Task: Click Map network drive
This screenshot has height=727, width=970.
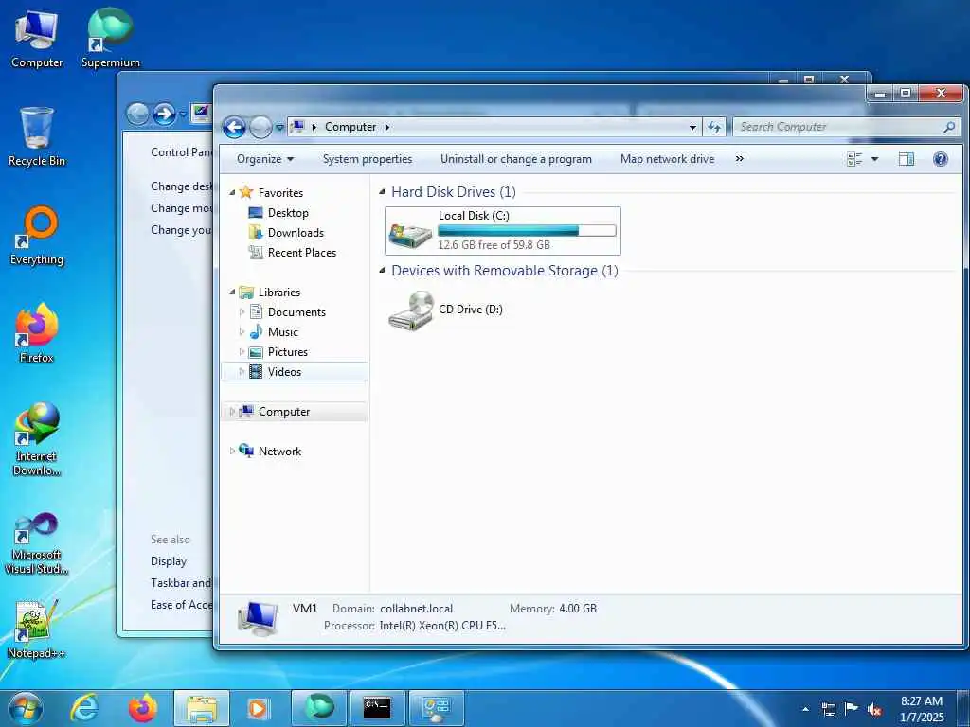Action: coord(667,159)
